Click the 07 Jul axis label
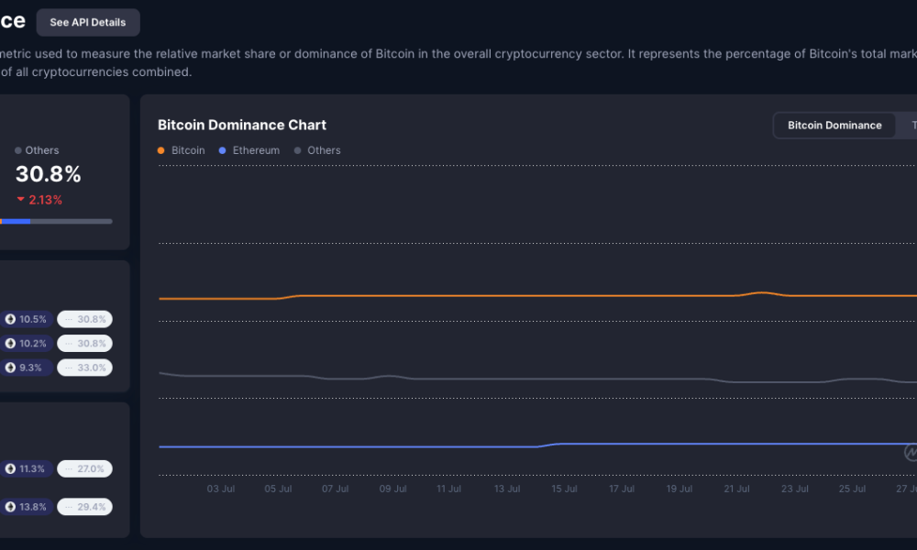This screenshot has height=550, width=917. [335, 489]
